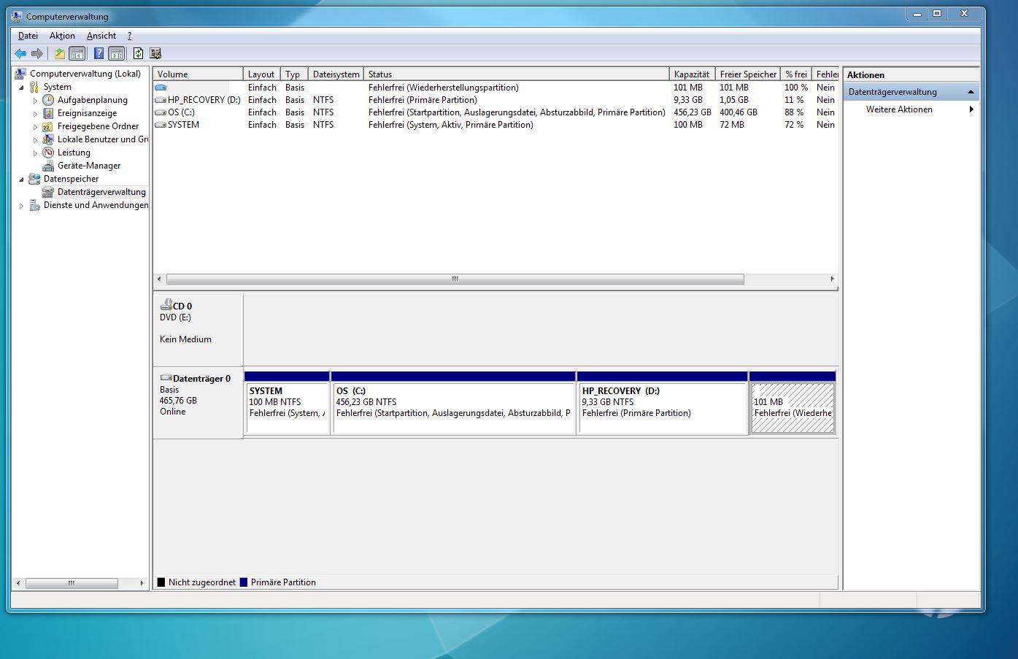Open help via the blue question mark icon

(99, 53)
